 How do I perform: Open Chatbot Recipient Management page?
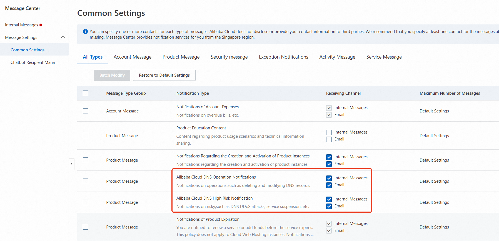coord(34,62)
